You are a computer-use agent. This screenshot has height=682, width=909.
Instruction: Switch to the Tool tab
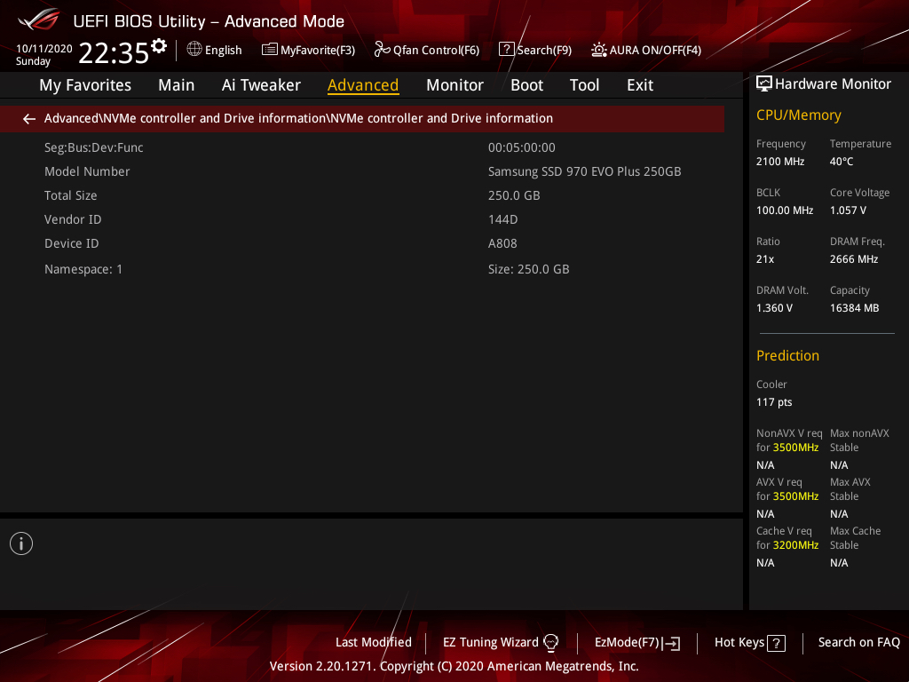coord(584,85)
